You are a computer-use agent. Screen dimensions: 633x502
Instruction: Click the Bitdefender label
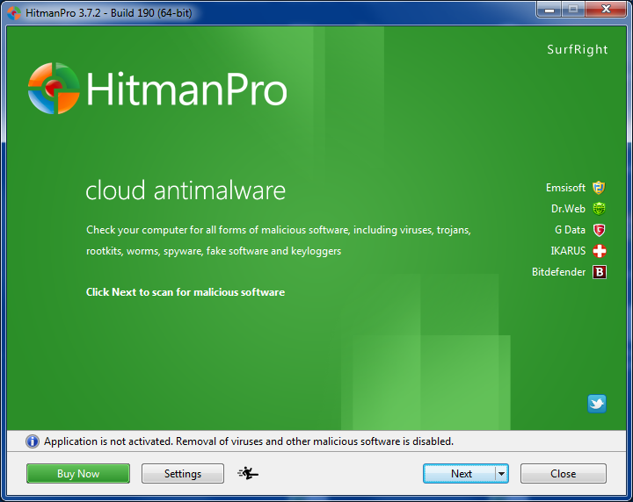558,272
